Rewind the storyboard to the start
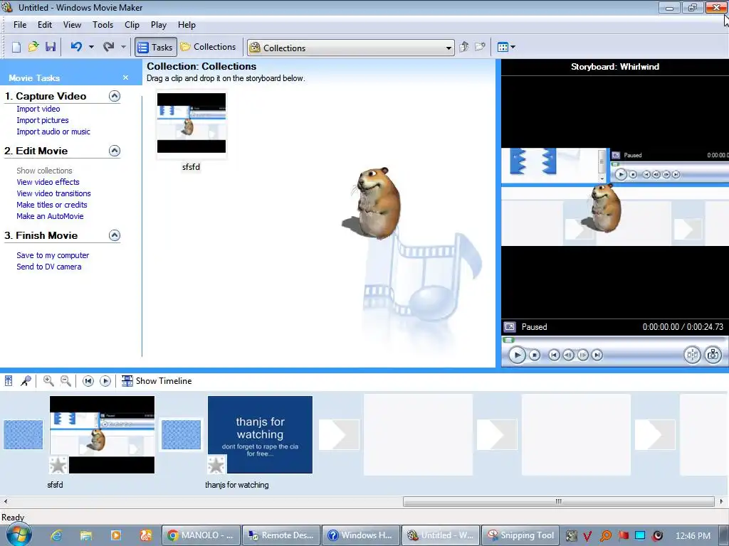Viewport: 729px width, 546px height. [x=88, y=381]
